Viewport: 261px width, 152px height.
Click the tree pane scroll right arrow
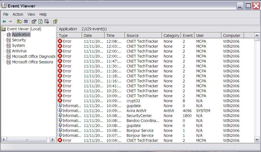coord(53,140)
